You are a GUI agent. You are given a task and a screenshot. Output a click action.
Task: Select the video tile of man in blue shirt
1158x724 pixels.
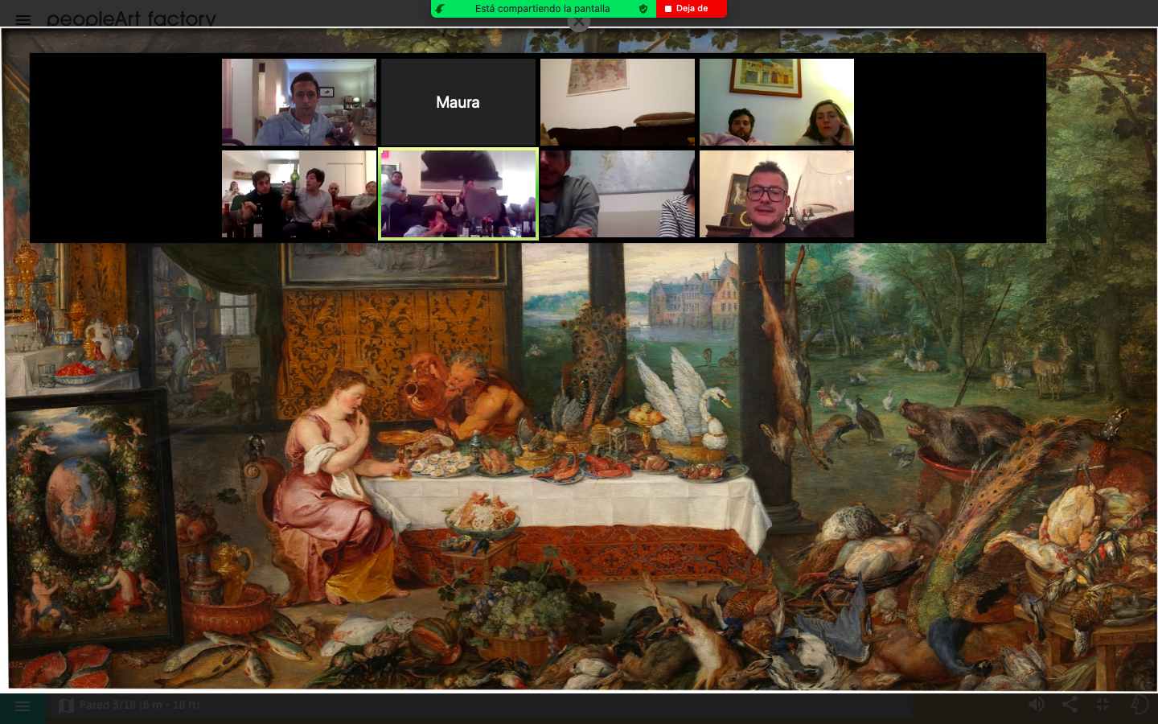click(x=299, y=102)
